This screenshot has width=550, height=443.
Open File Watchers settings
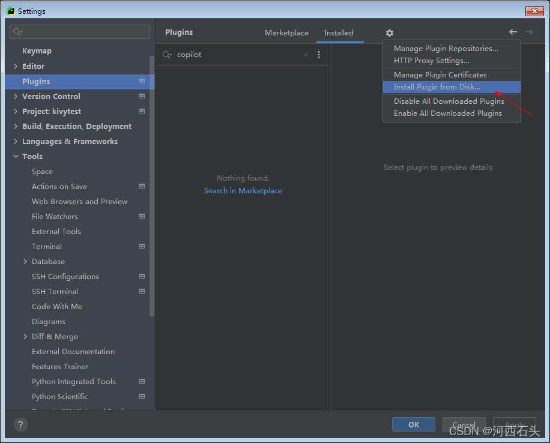click(x=55, y=217)
